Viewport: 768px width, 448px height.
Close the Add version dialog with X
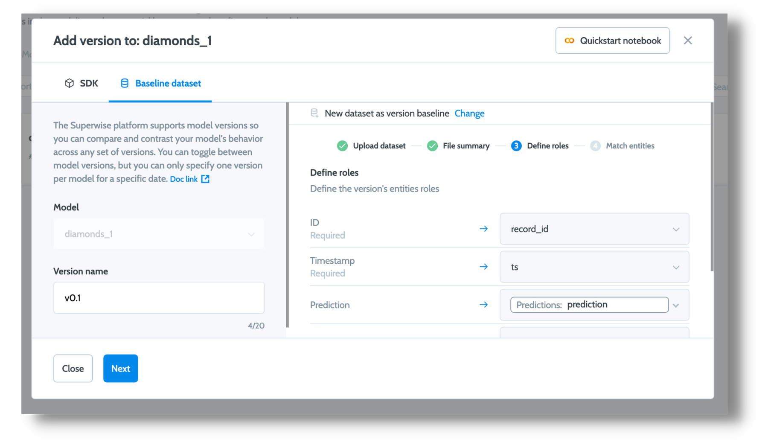tap(688, 41)
